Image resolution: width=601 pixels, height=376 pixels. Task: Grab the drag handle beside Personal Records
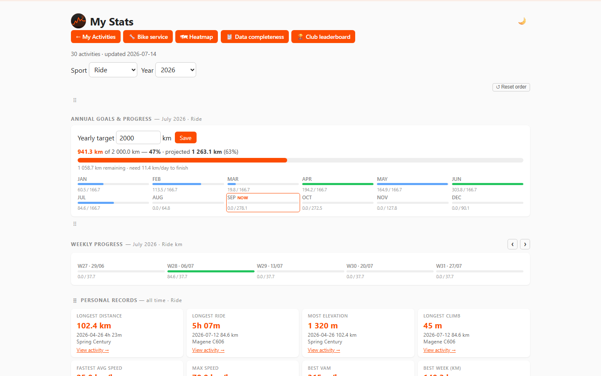[x=75, y=300]
